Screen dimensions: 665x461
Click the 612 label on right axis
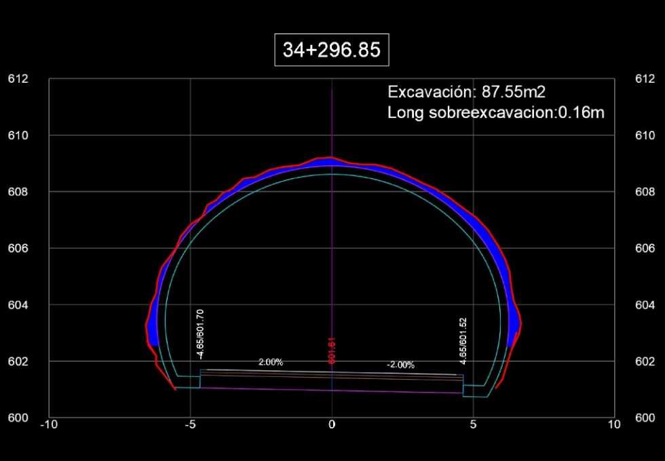click(644, 79)
